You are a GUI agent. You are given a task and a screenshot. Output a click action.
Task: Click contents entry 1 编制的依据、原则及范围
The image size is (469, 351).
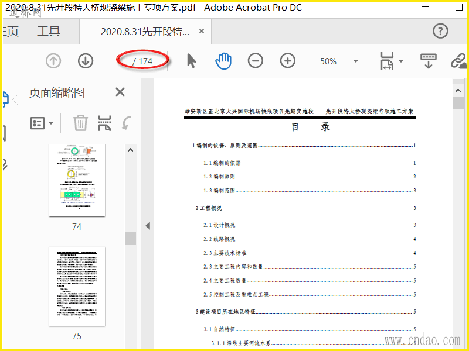click(304, 146)
